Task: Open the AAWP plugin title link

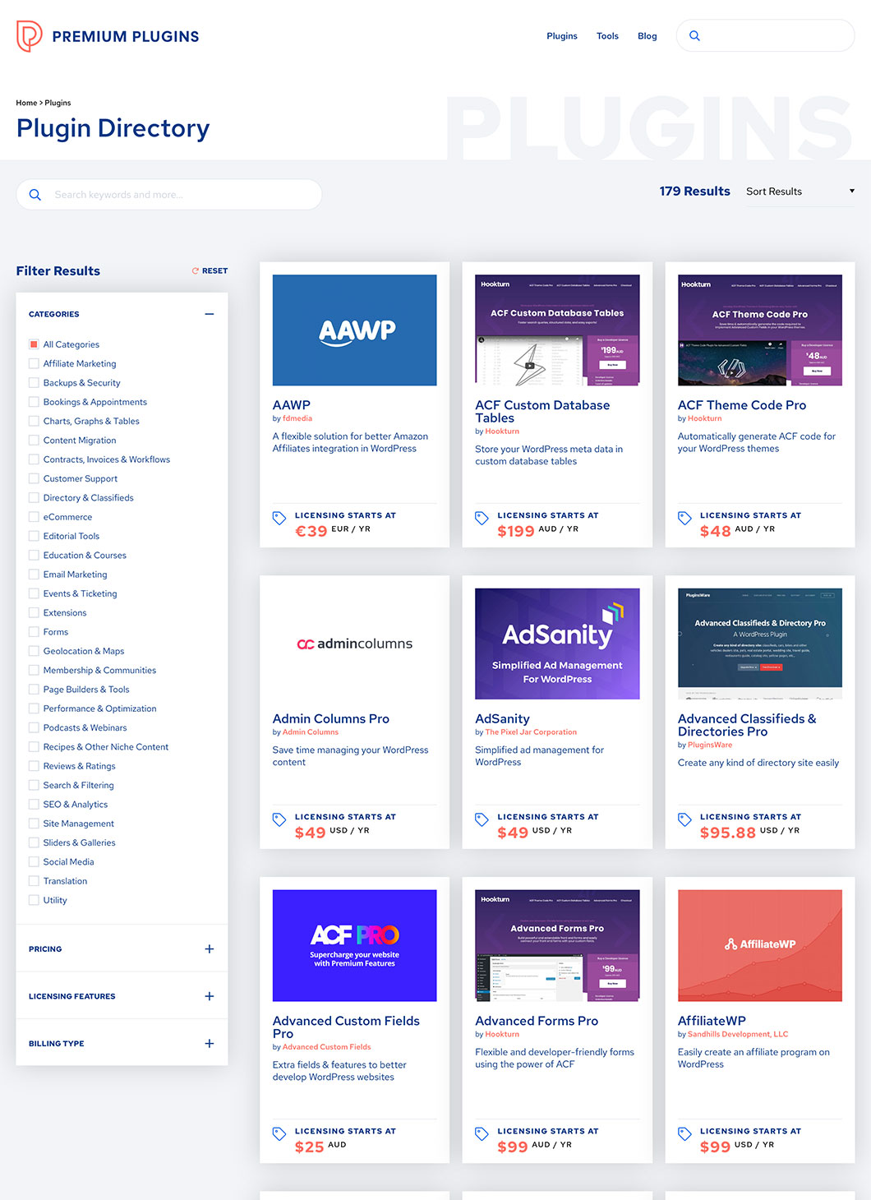Action: (x=292, y=405)
